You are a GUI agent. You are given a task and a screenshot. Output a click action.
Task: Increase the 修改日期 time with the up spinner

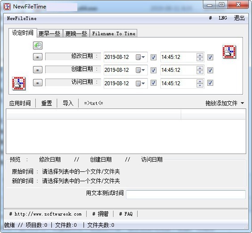coord(200,55)
